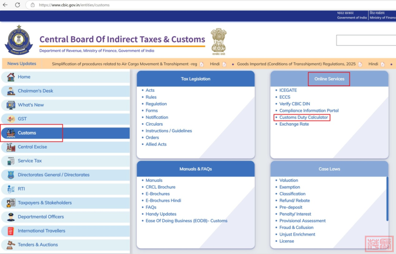Click the Directorates General shield icon
Image resolution: width=396 pixels, height=254 pixels.
tap(11, 175)
